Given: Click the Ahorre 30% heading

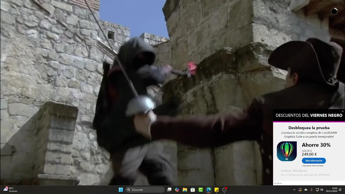Looking at the screenshot, I should coord(316,145).
